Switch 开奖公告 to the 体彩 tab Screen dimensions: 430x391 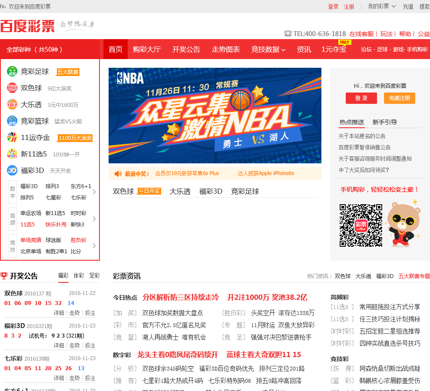point(79,275)
